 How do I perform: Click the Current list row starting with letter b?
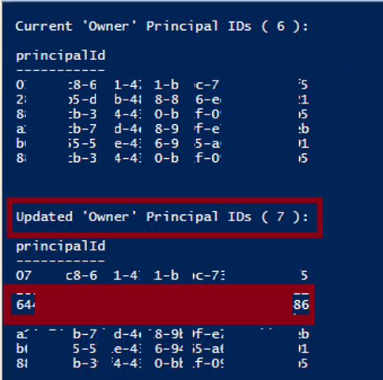[x=162, y=144]
